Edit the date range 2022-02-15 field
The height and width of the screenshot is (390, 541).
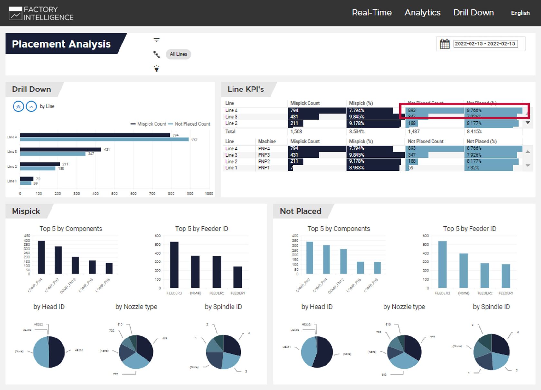coord(486,44)
